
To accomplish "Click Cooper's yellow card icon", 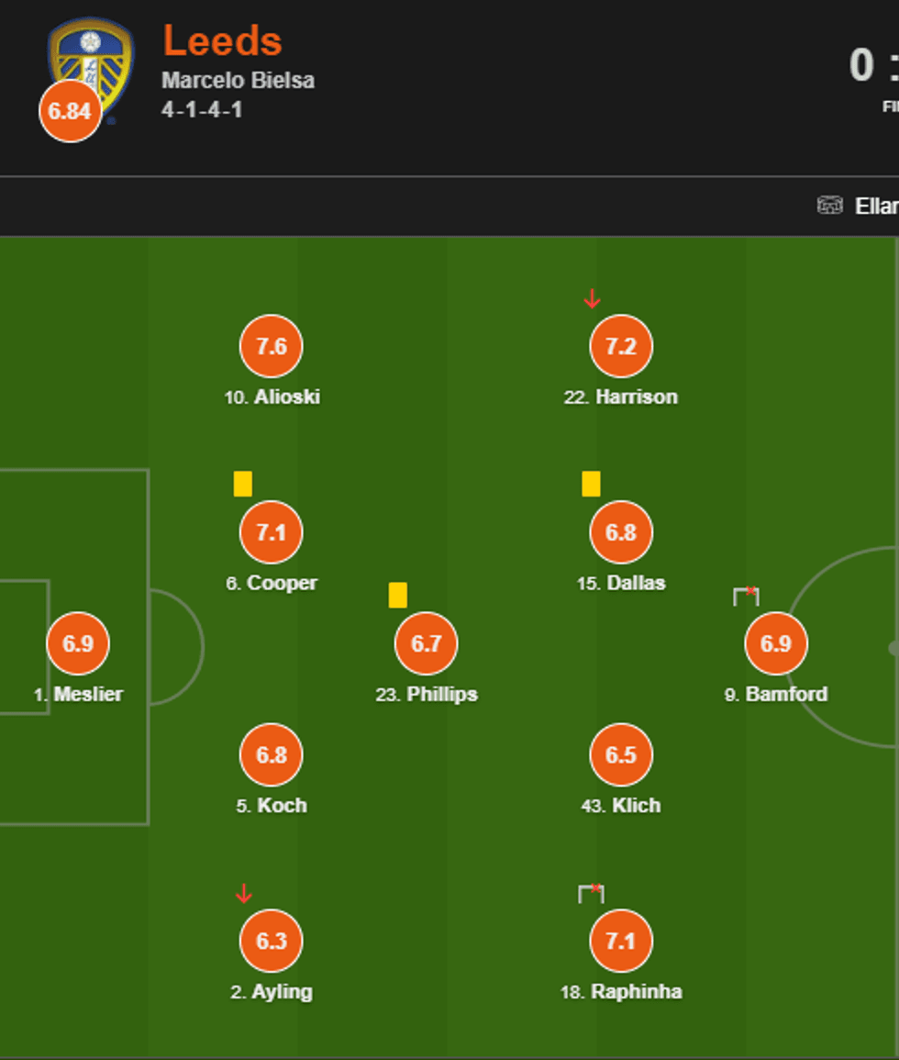I will (x=242, y=484).
